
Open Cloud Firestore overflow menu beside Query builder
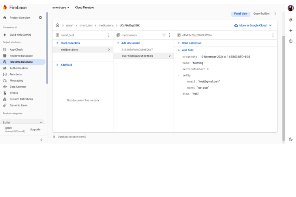pos(275,13)
